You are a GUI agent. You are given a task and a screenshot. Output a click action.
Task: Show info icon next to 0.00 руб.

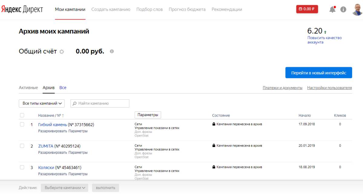(x=112, y=51)
